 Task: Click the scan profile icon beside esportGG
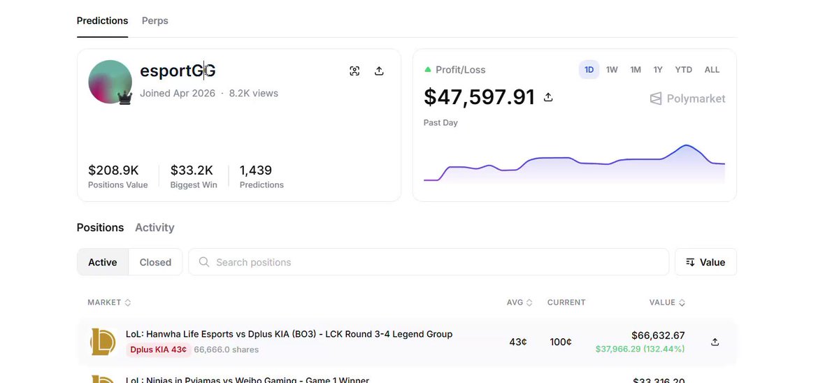point(354,71)
